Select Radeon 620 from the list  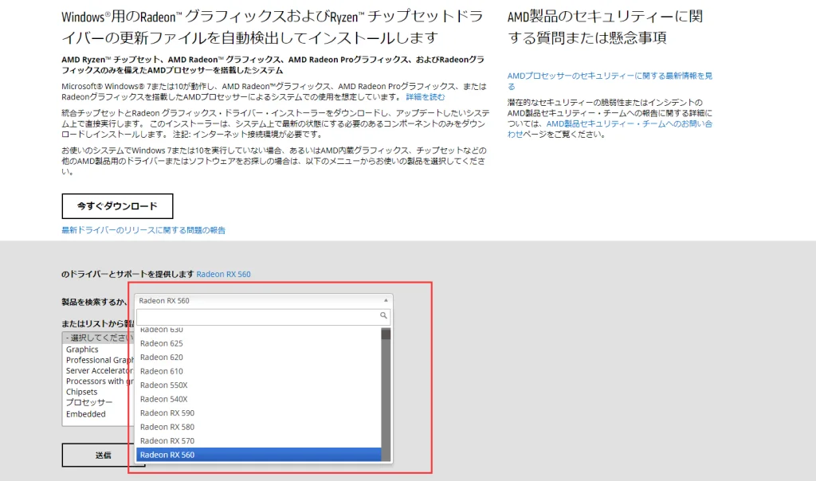click(x=259, y=358)
